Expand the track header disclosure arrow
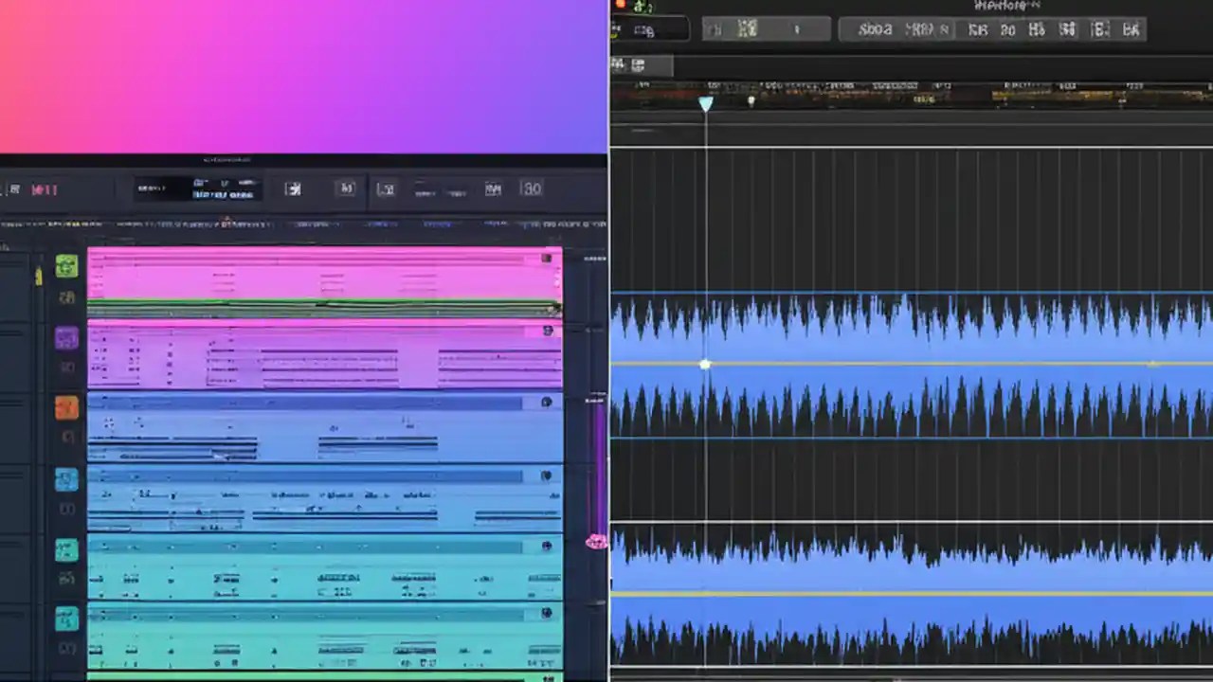The width and height of the screenshot is (1213, 682). (x=39, y=275)
